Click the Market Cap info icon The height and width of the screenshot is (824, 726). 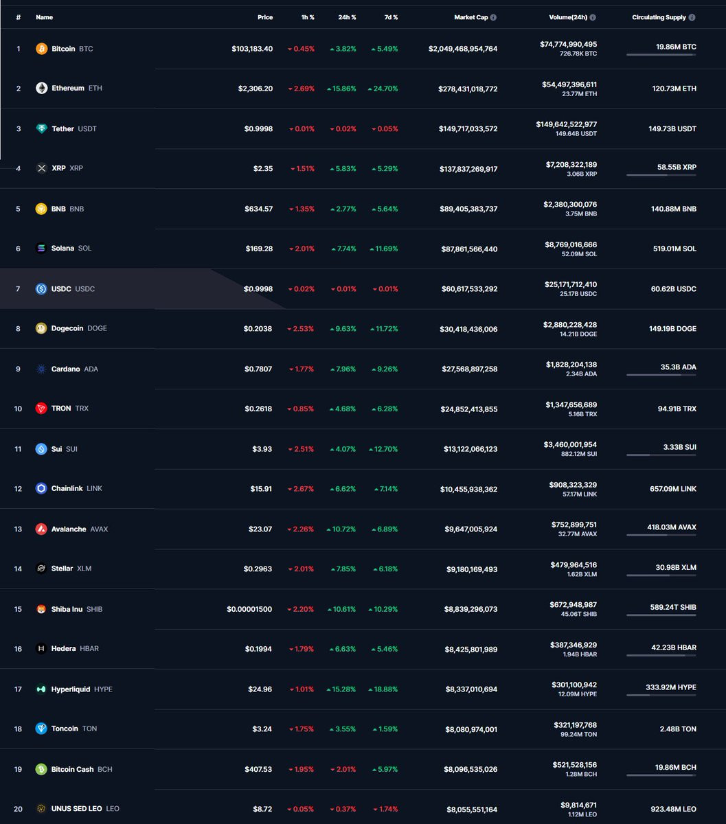[493, 18]
